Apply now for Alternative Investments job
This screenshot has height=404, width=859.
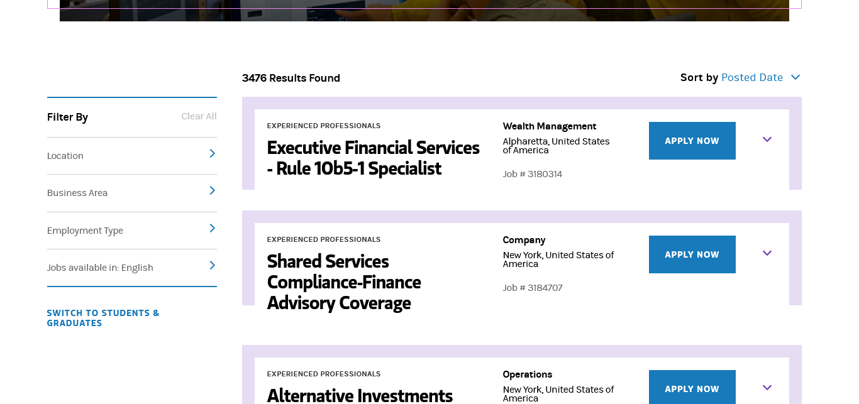tap(692, 388)
